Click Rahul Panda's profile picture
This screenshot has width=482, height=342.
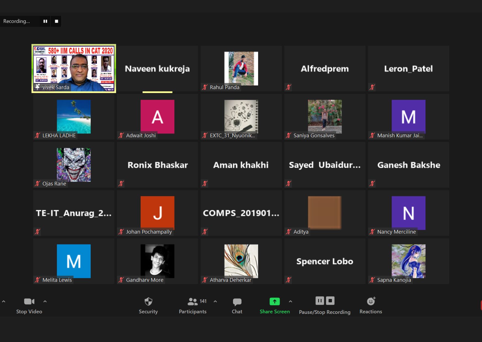pos(241,68)
